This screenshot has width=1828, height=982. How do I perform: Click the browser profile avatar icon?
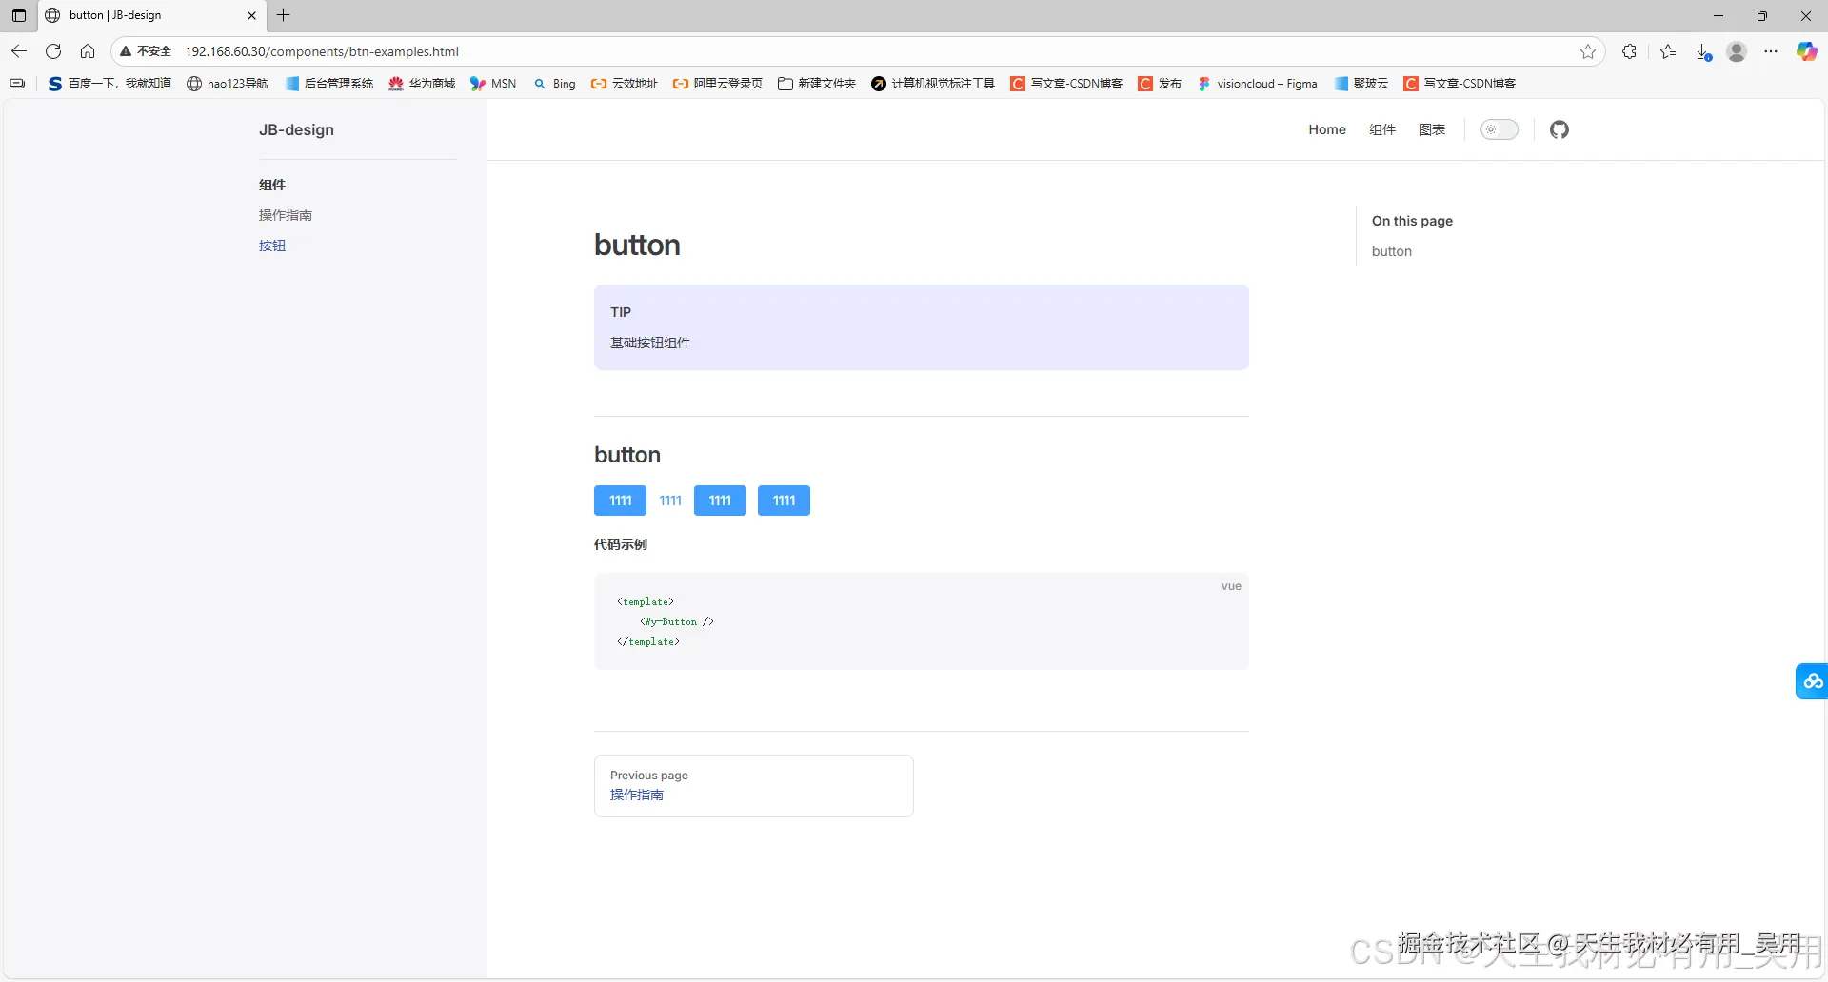pyautogui.click(x=1737, y=51)
